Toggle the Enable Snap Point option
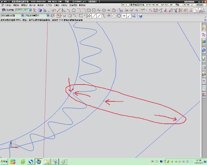The width and height of the screenshot is (207, 165). click(x=89, y=16)
